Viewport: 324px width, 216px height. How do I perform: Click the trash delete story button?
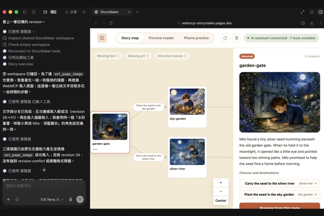tap(237, 38)
